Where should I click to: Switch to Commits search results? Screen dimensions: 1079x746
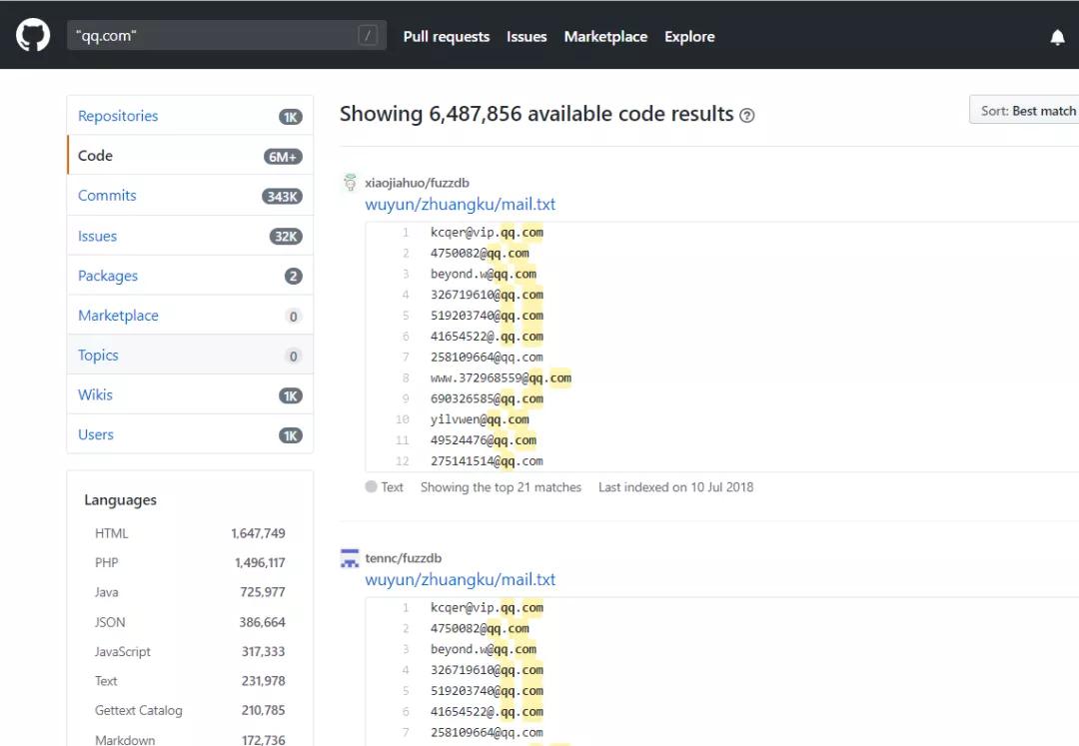coord(107,196)
